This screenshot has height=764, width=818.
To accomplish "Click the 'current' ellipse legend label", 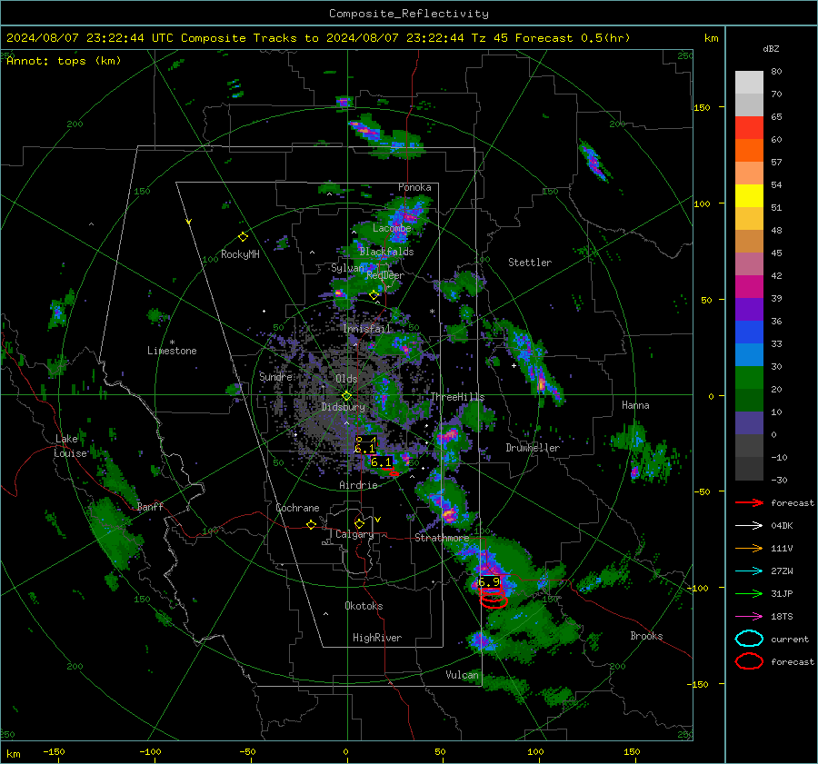I will point(790,640).
